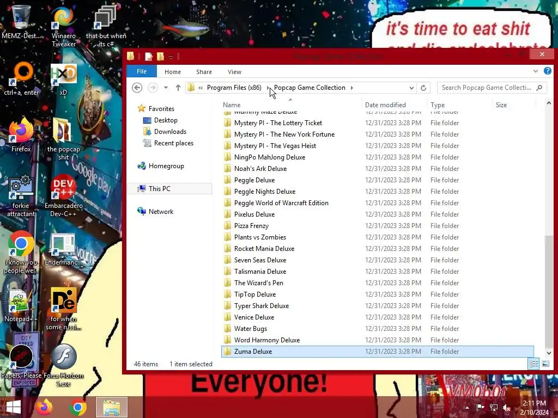The image size is (558, 418).
Task: Click the Back navigation arrow
Action: pyautogui.click(x=137, y=88)
